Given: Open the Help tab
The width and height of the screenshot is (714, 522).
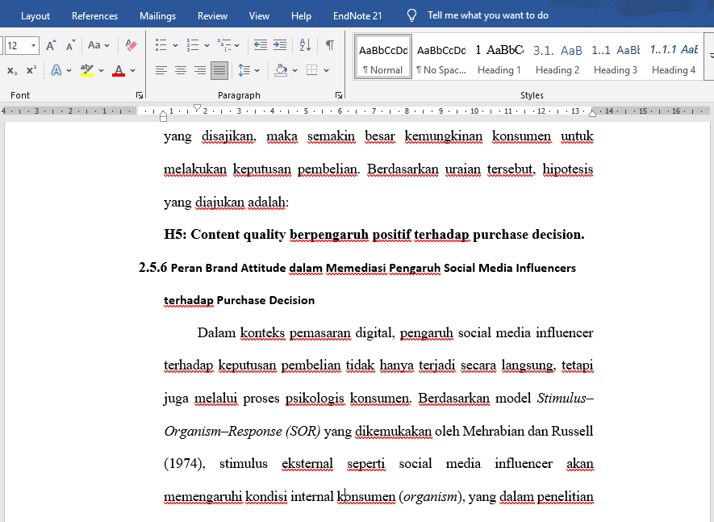Looking at the screenshot, I should pos(301,16).
